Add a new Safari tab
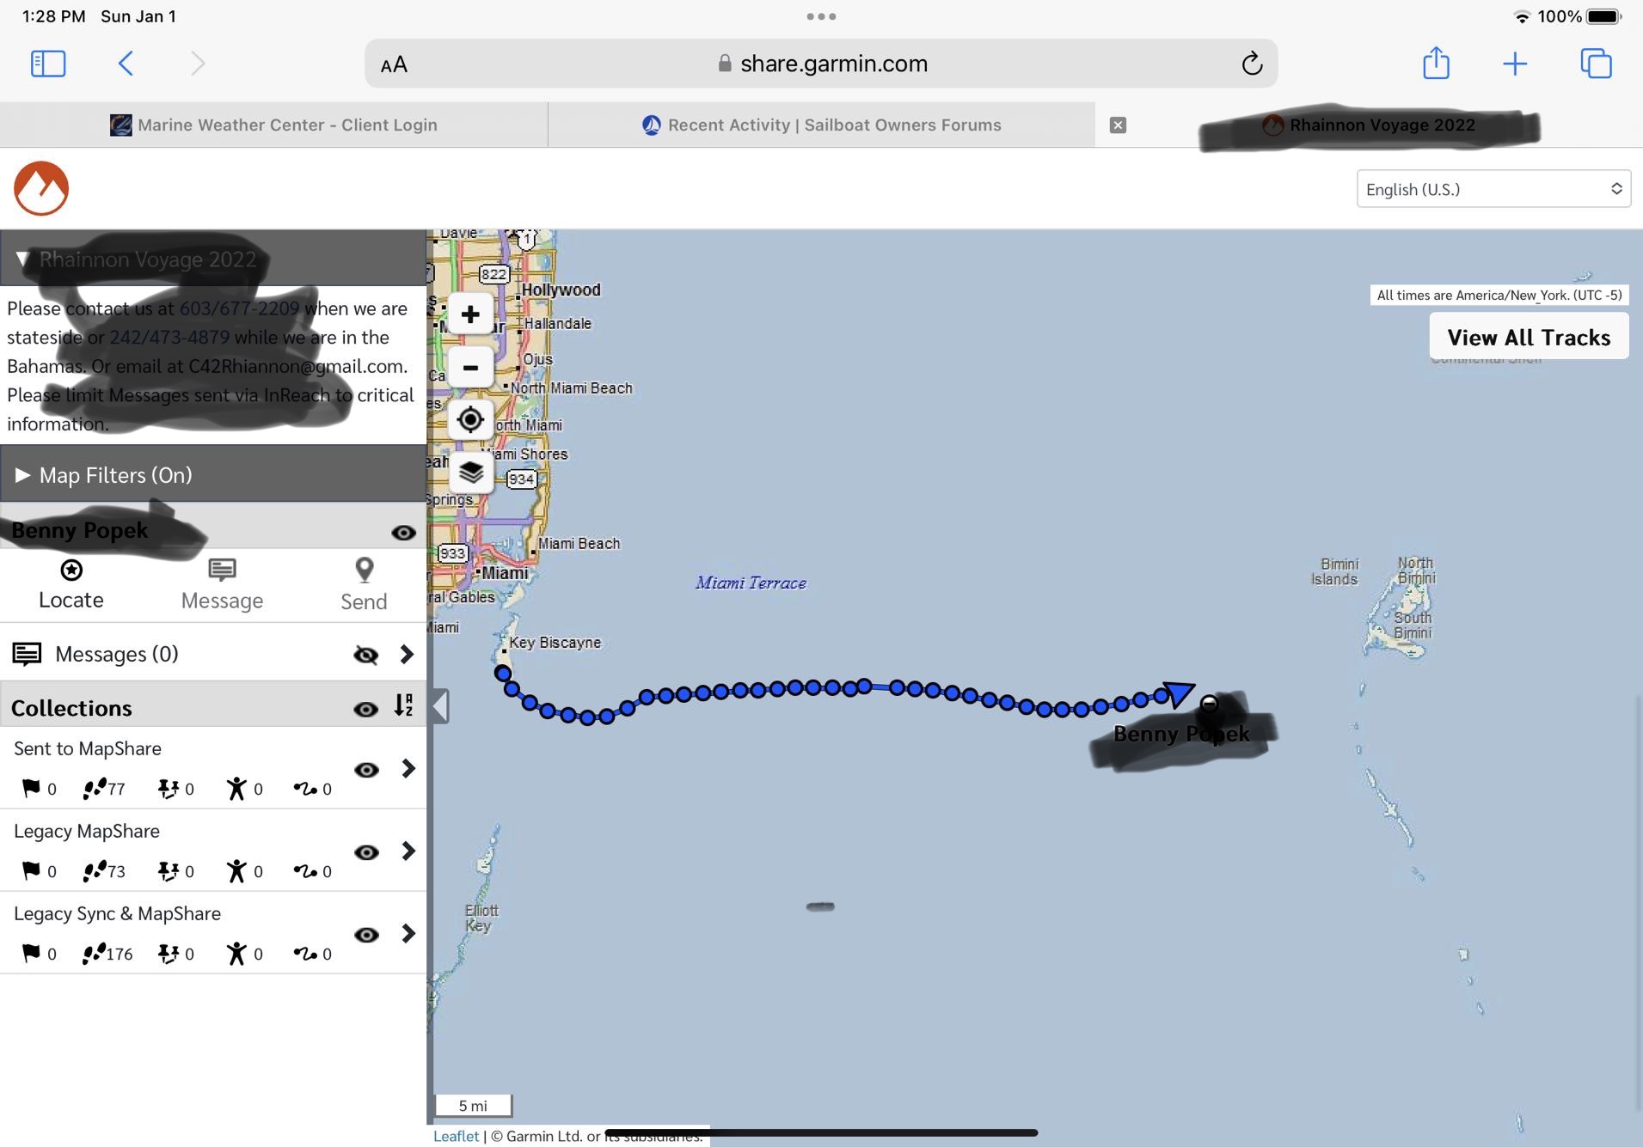1643x1147 pixels. pos(1515,64)
